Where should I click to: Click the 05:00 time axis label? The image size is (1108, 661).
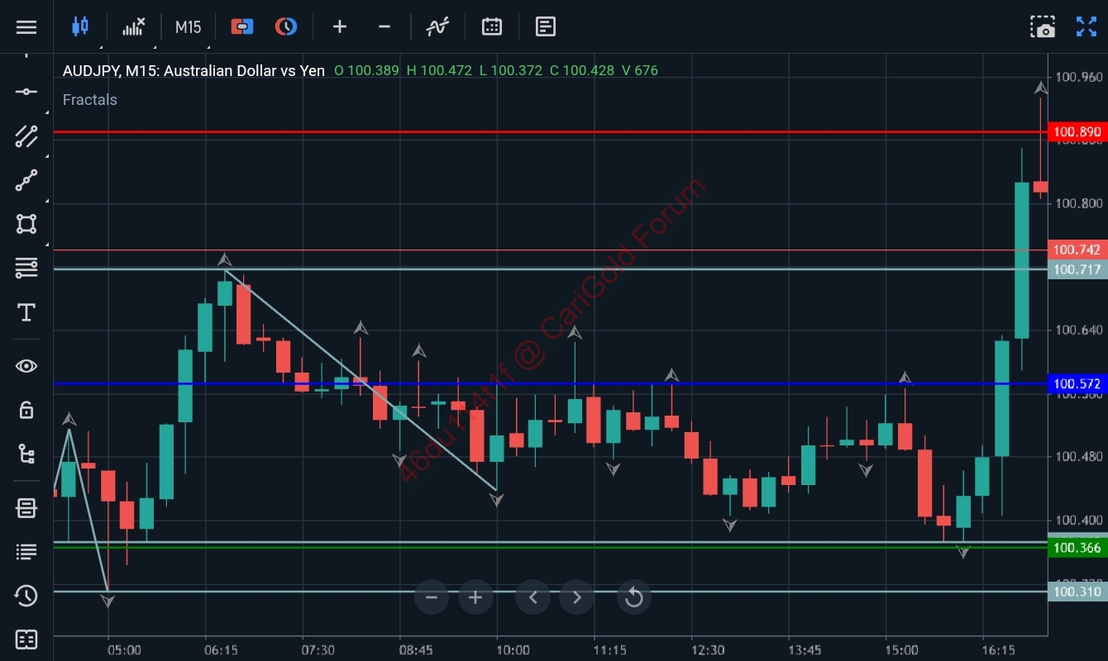[x=124, y=649]
